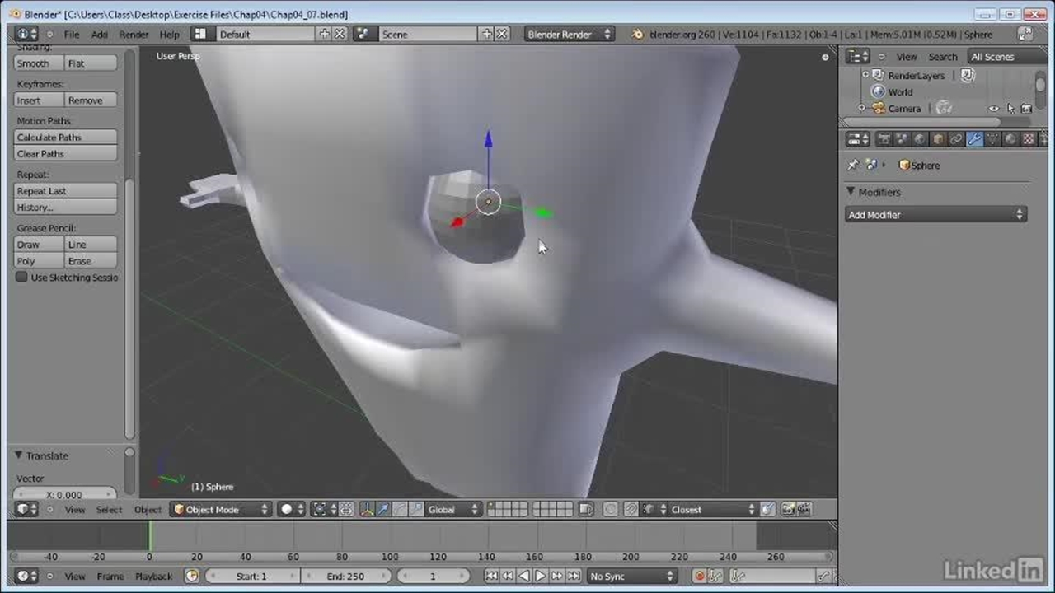Click the pin icon beside Sphere
The height and width of the screenshot is (593, 1055).
(x=853, y=166)
